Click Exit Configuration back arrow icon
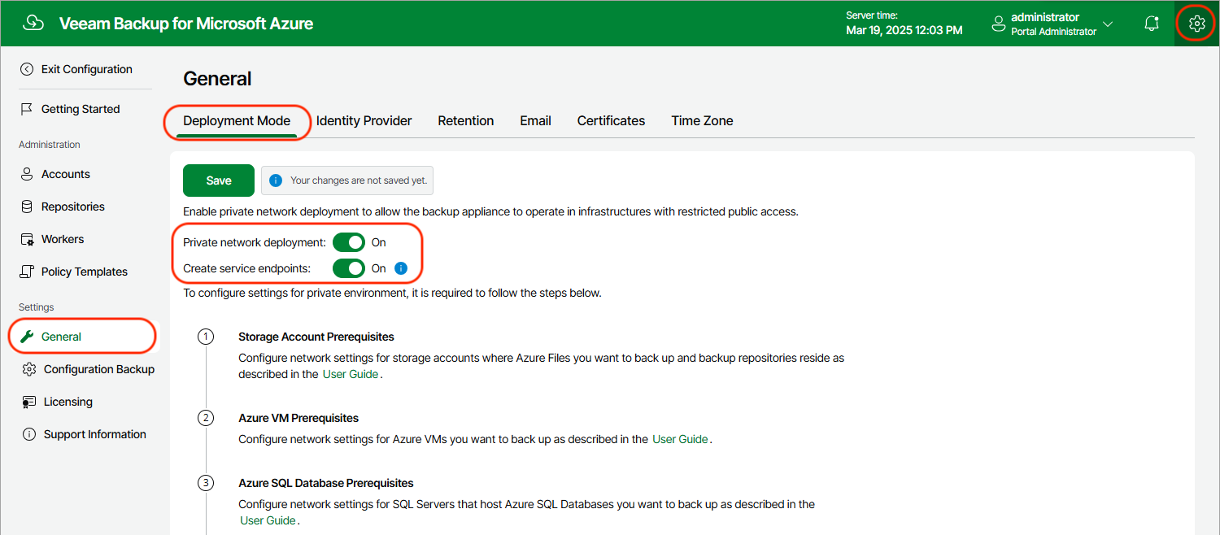The height and width of the screenshot is (535, 1220). pos(27,69)
